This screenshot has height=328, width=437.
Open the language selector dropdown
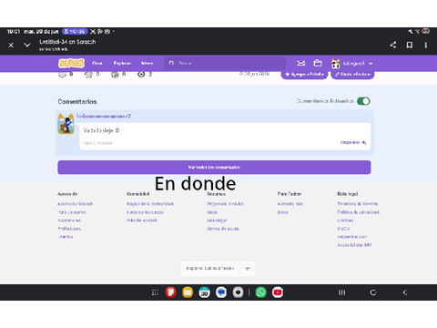click(x=218, y=269)
